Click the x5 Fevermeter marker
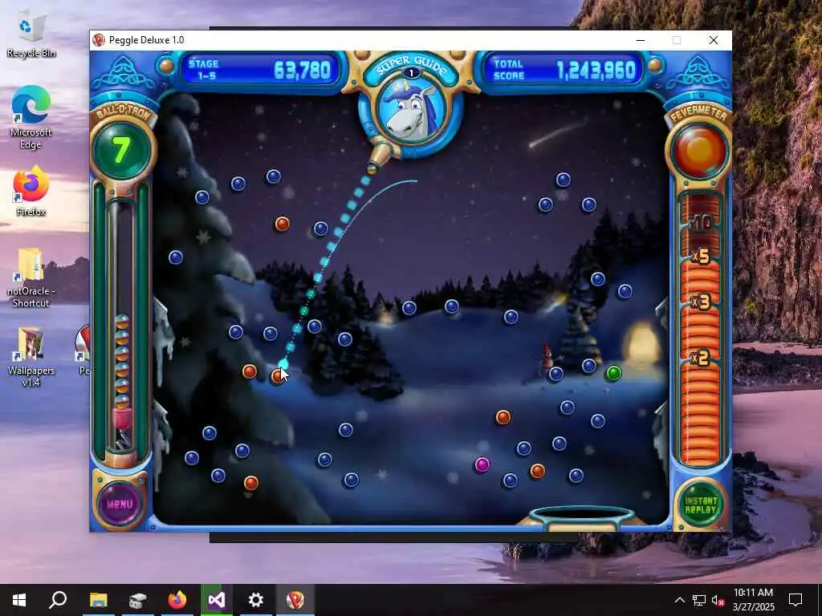Viewport: 822px width, 616px height. pyautogui.click(x=702, y=257)
